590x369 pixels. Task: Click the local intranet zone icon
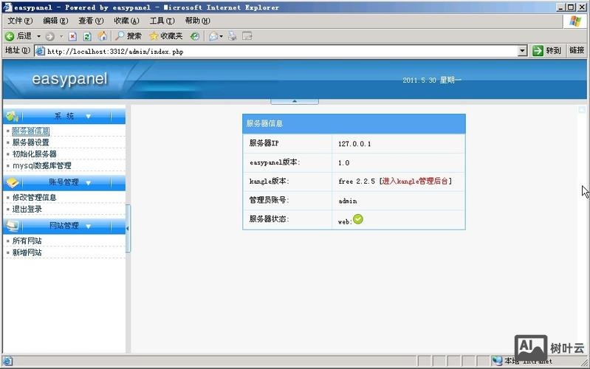coord(497,361)
